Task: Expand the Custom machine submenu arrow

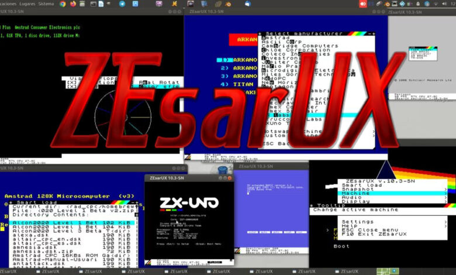Action: (x=374, y=136)
